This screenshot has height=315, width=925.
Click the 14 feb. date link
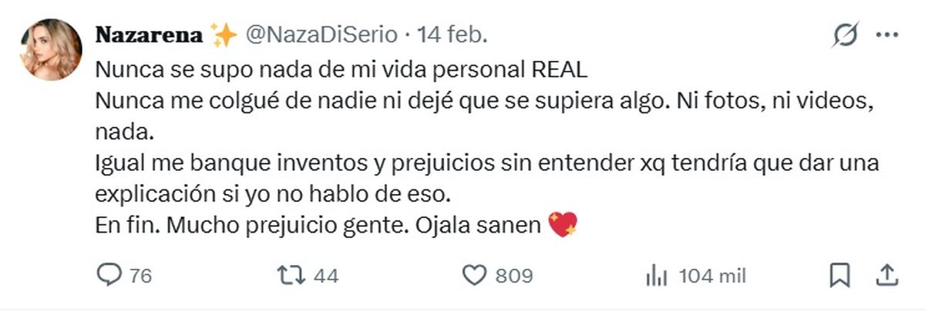click(452, 35)
